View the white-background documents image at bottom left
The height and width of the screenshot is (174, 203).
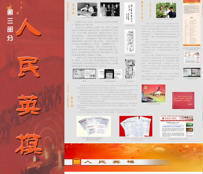pyautogui.click(x=90, y=126)
